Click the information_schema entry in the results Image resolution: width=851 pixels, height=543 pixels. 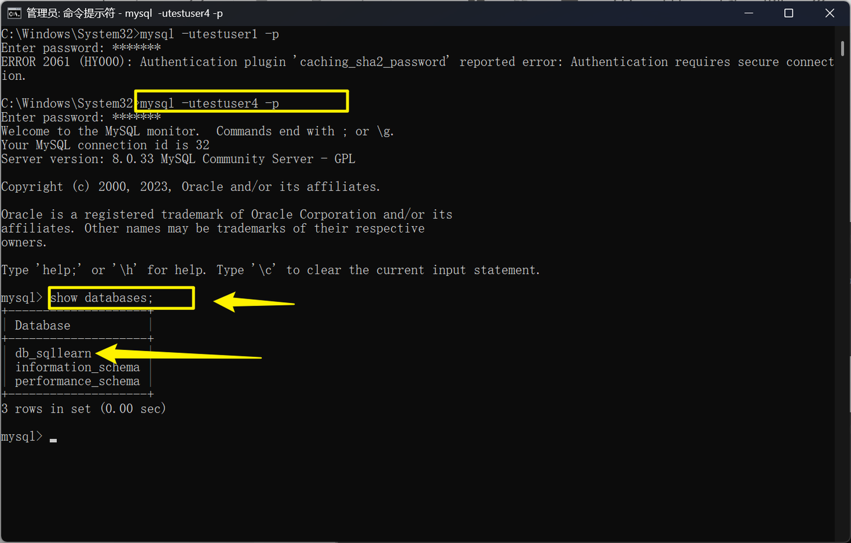tap(77, 367)
